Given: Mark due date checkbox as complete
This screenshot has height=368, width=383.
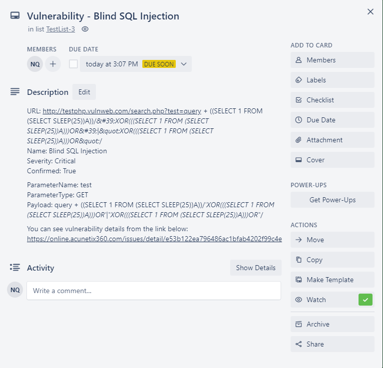Looking at the screenshot, I should [x=73, y=64].
